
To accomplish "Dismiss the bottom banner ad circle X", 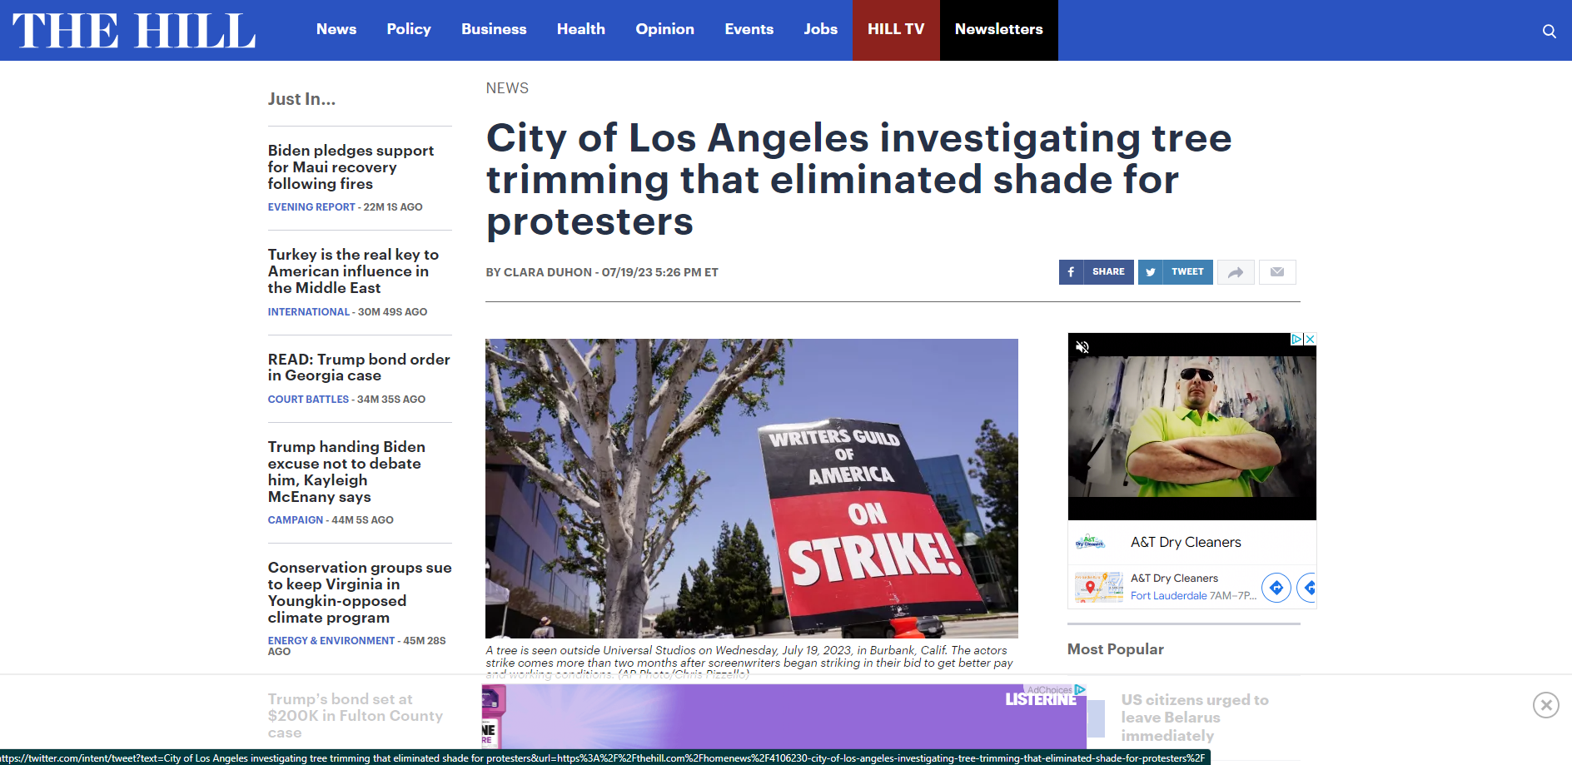I will point(1545,705).
